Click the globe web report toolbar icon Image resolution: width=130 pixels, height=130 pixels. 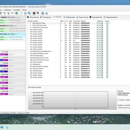[x=17, y=13]
